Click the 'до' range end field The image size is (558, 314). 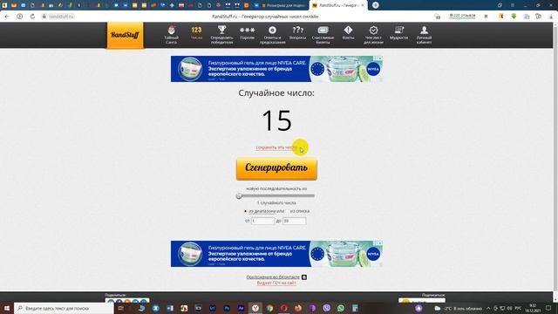[295, 221]
